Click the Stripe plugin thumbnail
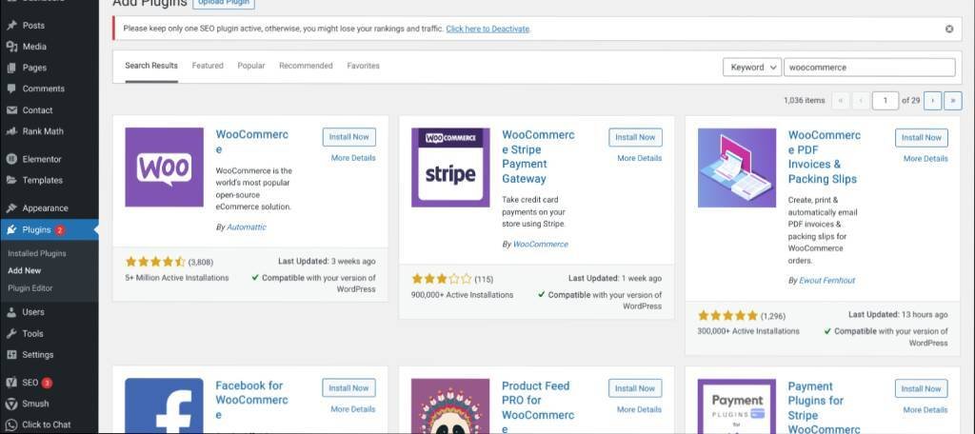Image resolution: width=975 pixels, height=434 pixels. 450,168
